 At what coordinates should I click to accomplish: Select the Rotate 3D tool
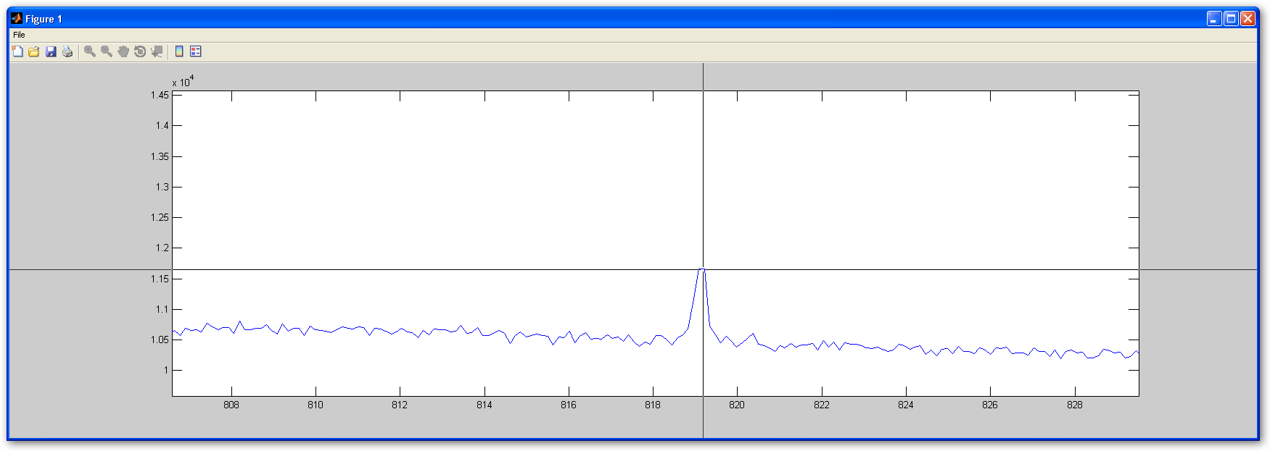coord(140,51)
